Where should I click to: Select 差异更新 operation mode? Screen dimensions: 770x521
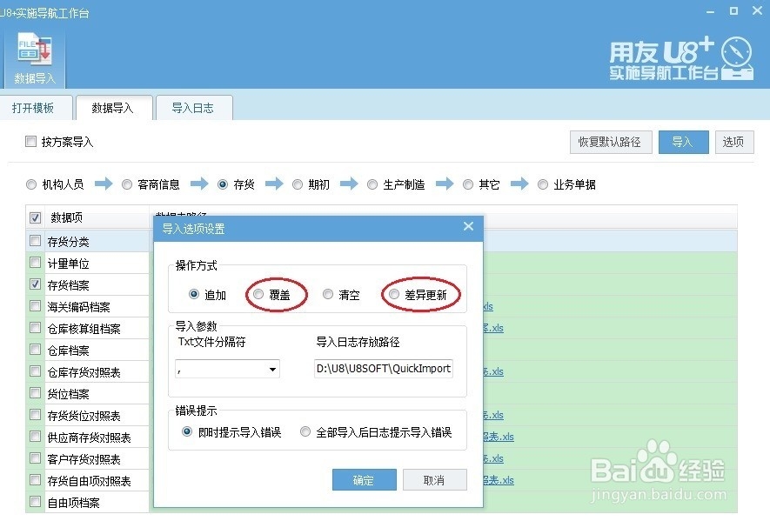[394, 294]
